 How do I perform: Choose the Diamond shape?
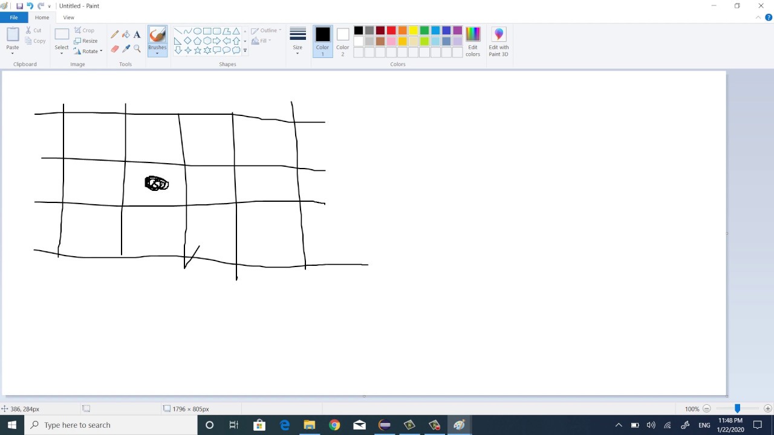187,40
